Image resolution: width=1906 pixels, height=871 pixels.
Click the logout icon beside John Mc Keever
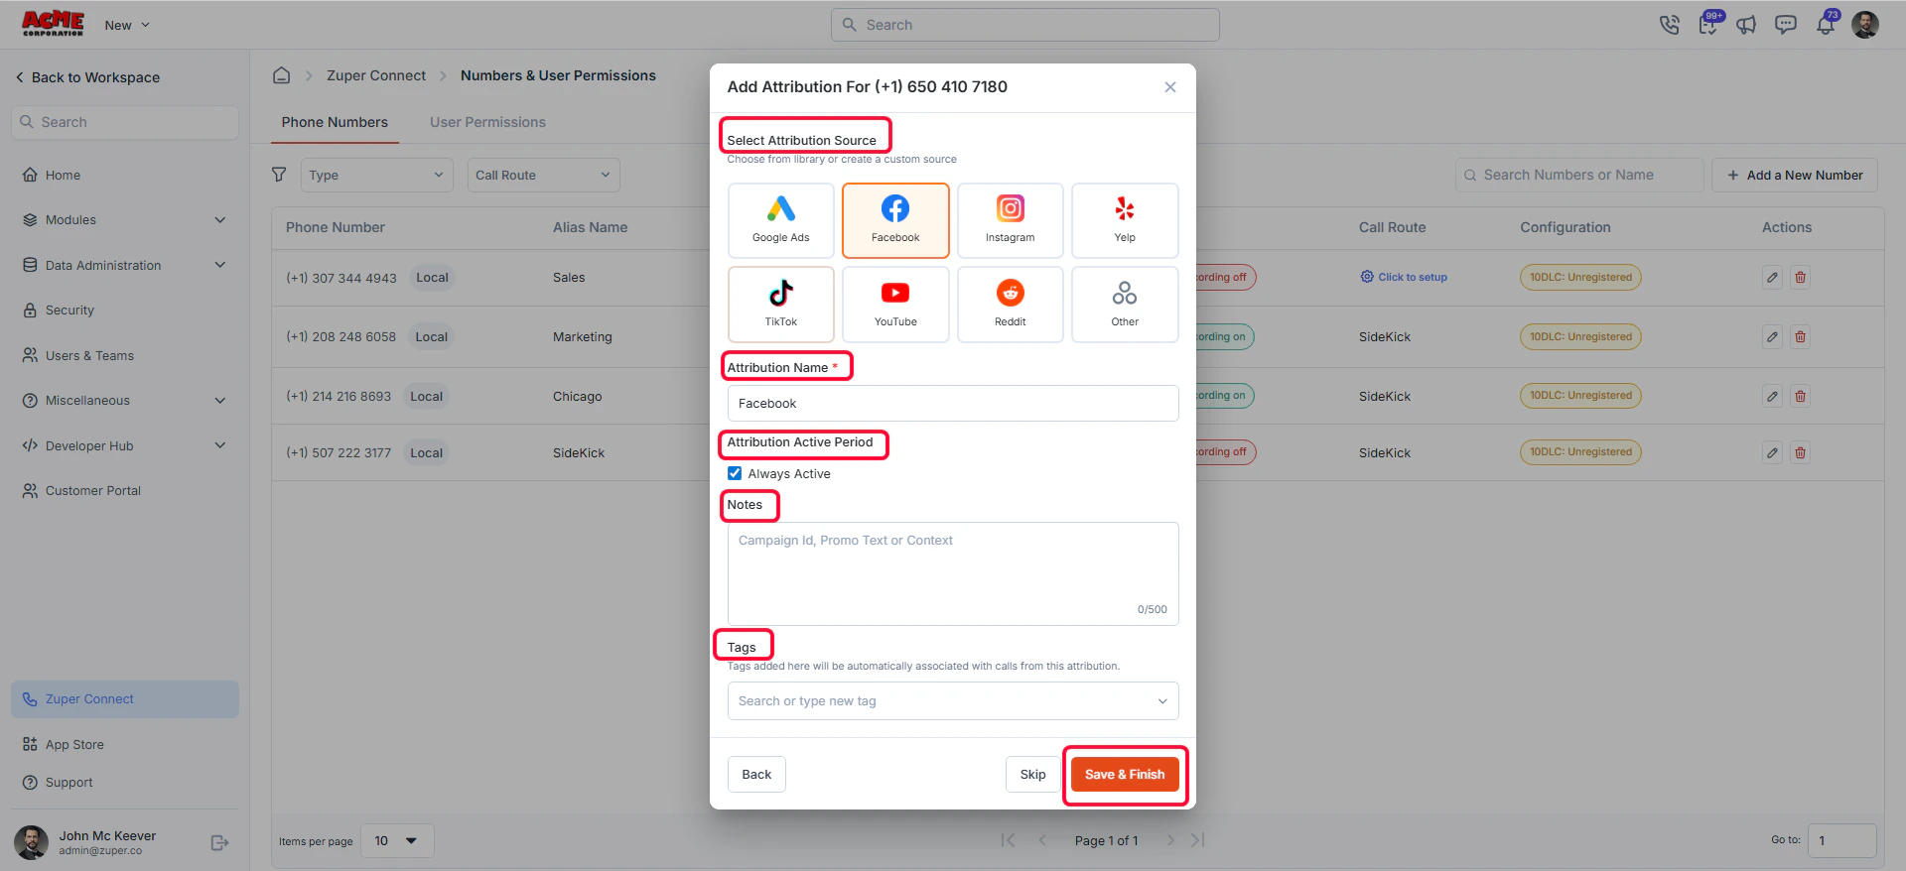[x=220, y=843]
